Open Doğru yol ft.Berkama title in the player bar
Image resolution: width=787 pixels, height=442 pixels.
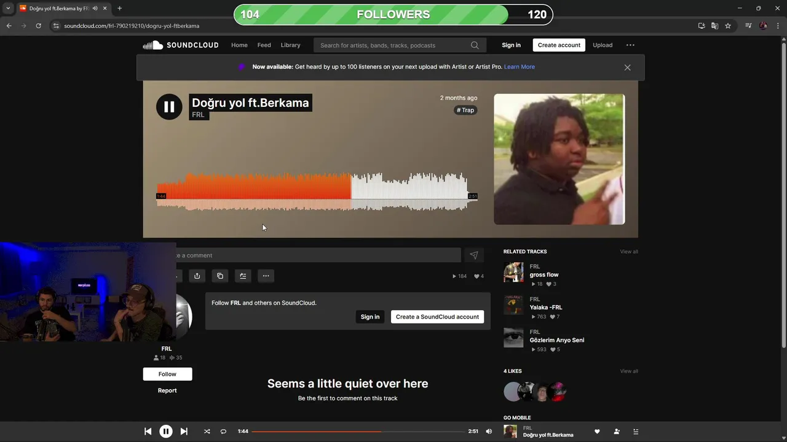548,435
